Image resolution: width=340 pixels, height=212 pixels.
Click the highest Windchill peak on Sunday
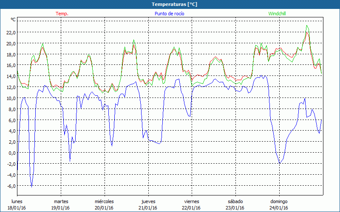[x=307, y=26]
